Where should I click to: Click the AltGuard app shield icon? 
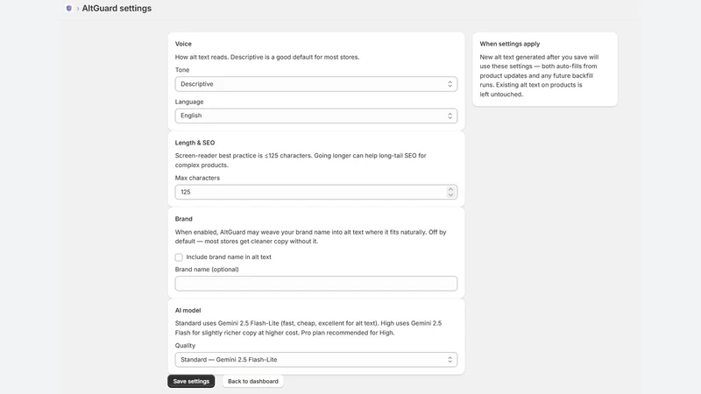pyautogui.click(x=69, y=9)
